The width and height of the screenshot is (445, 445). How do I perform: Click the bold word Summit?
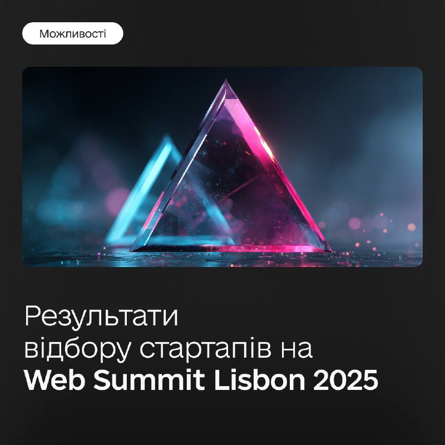pos(149,380)
